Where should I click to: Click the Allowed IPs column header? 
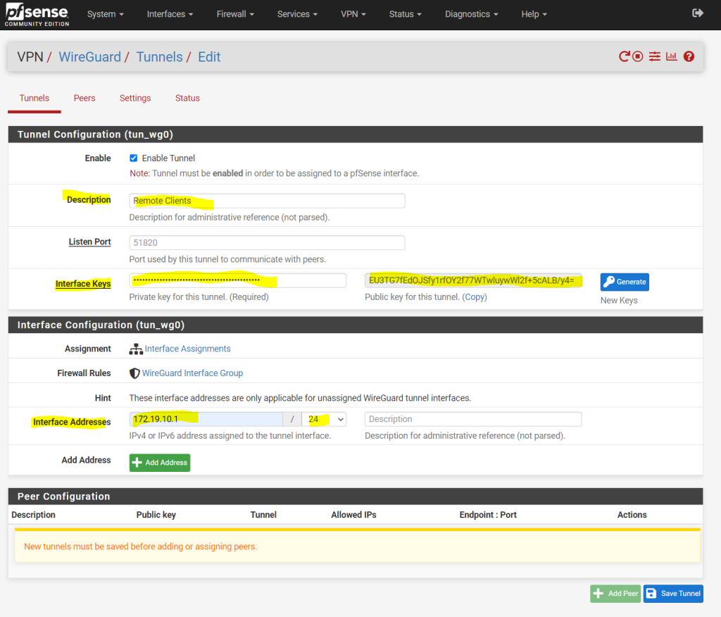point(353,515)
